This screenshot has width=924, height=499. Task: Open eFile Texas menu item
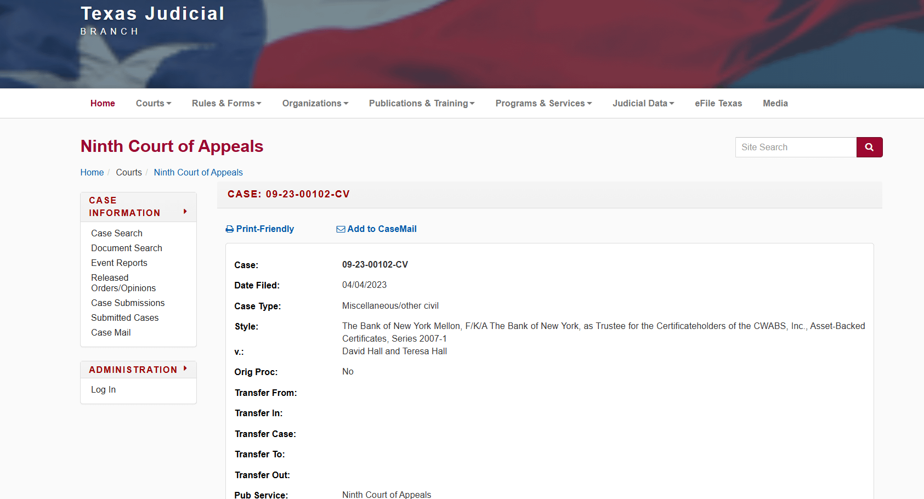[718, 103]
